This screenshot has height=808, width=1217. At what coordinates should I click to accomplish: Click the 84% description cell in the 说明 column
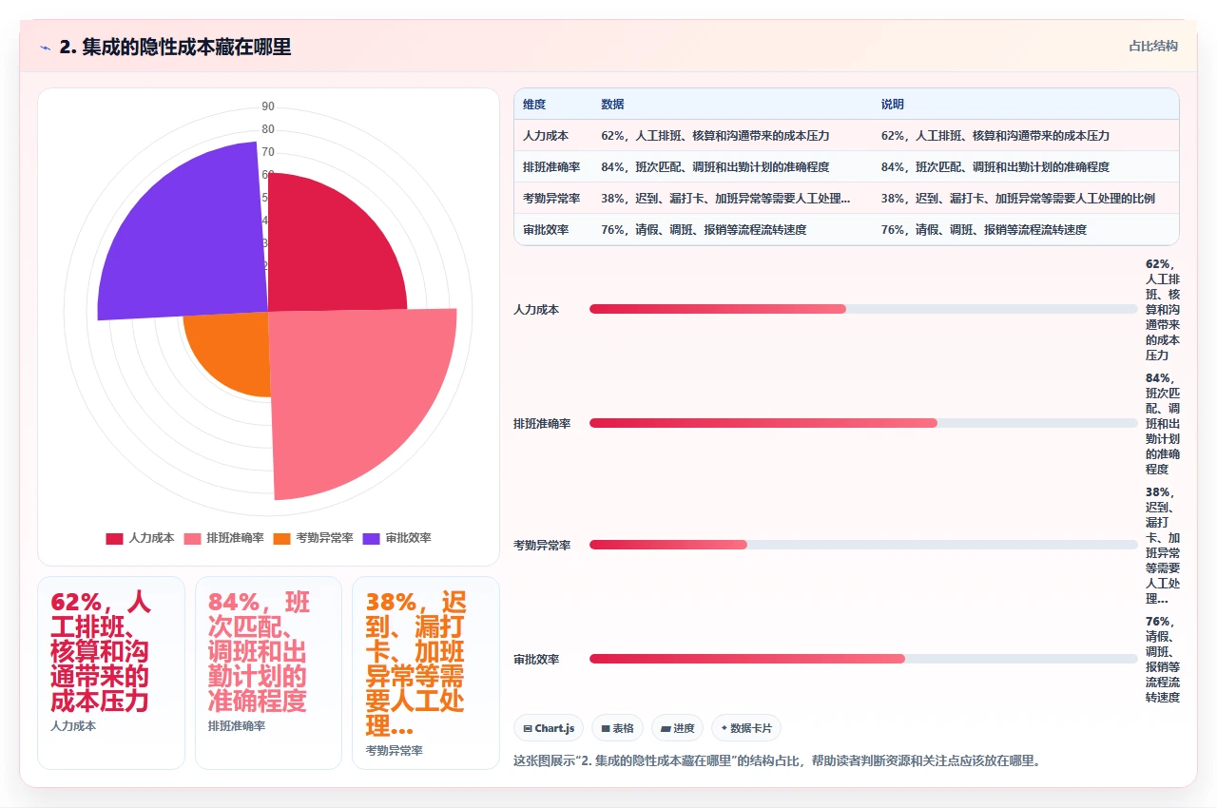[x=1025, y=167]
